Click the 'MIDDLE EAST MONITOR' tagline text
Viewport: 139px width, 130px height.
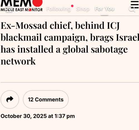click(x=21, y=10)
